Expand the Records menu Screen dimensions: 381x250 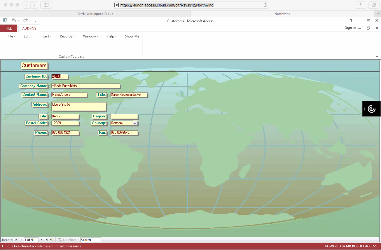tap(67, 36)
